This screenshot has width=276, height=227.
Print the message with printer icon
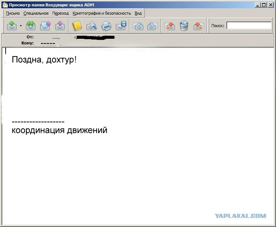coord(106,26)
